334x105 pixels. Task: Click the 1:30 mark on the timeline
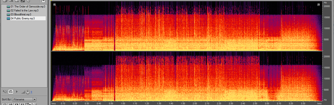(159, 103)
